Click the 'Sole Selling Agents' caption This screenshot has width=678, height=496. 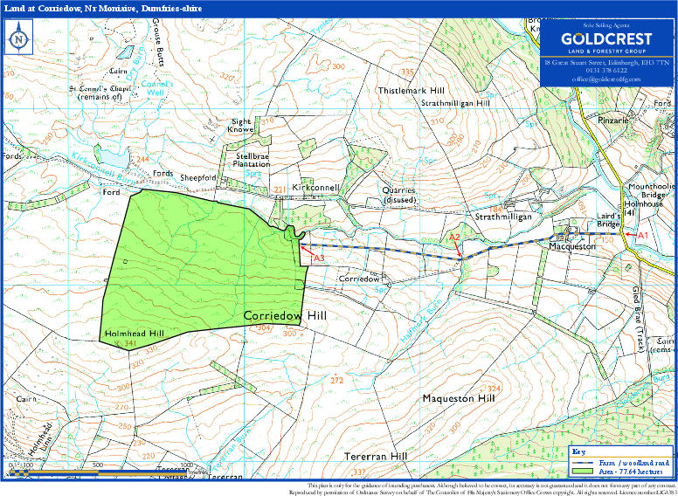605,26
